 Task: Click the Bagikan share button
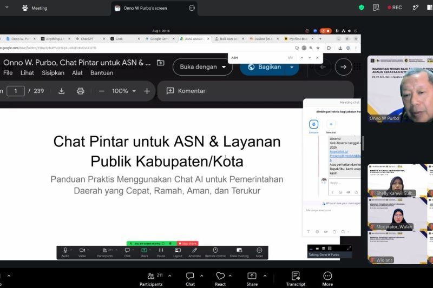tap(264, 67)
